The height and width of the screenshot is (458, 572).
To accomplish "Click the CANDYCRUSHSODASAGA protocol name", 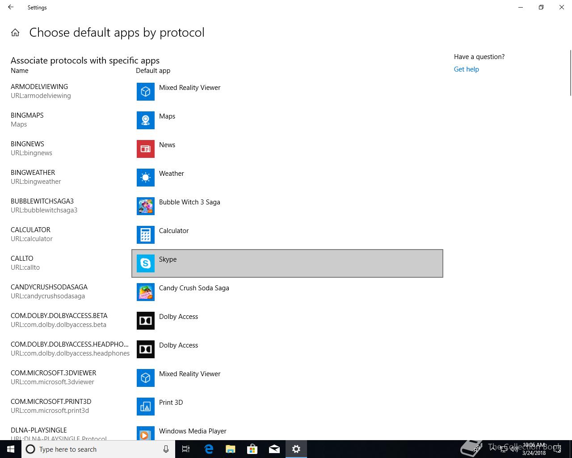I will (x=49, y=287).
